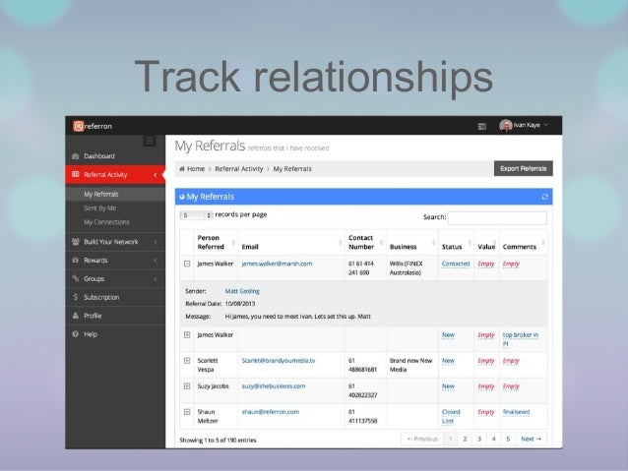Open Sent By Me submenu item
This screenshot has height=471, width=628.
click(x=100, y=208)
